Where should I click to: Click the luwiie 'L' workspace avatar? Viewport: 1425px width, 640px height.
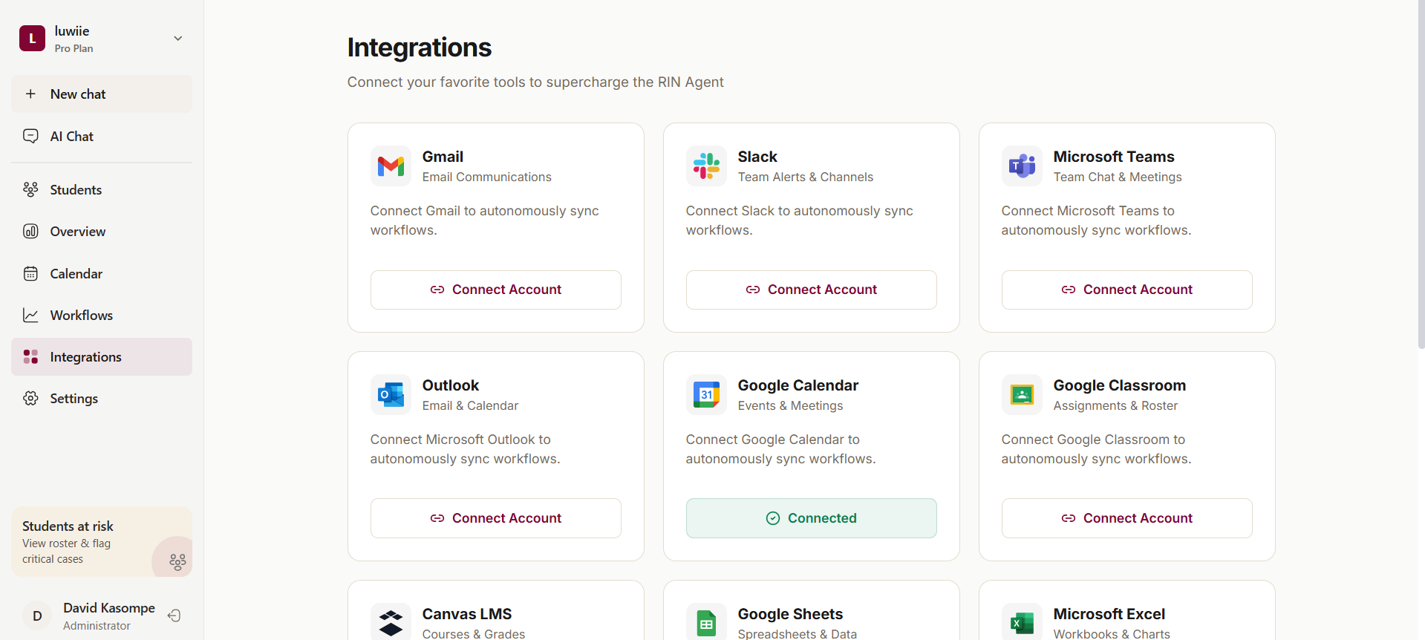pyautogui.click(x=32, y=39)
